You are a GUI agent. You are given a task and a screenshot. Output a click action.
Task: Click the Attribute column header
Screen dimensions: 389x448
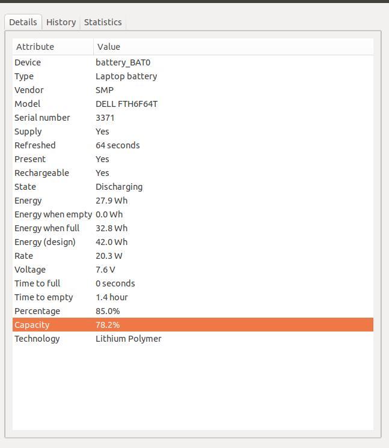click(x=53, y=47)
